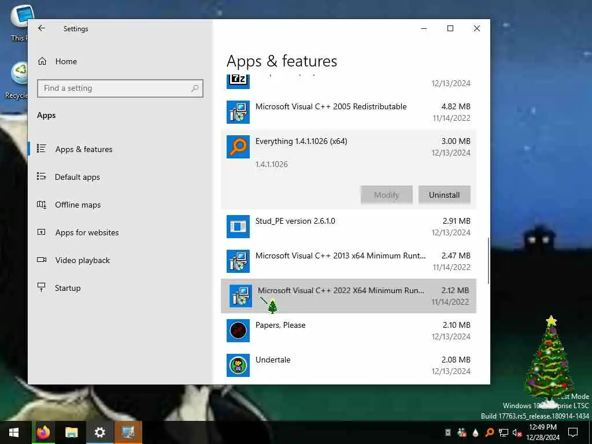
Task: Click Visual C++ 2022 X64 Minimum Runtime icon
Action: tap(240, 296)
